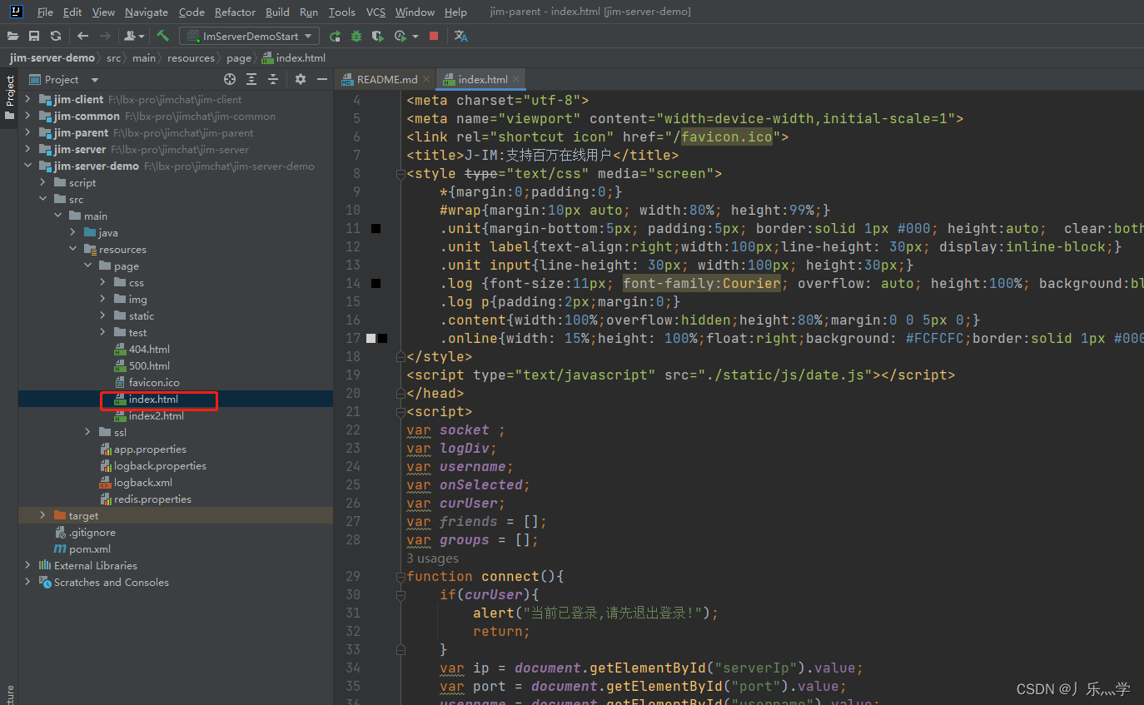Expand the jim-server module node
This screenshot has height=705, width=1144.
pos(28,149)
